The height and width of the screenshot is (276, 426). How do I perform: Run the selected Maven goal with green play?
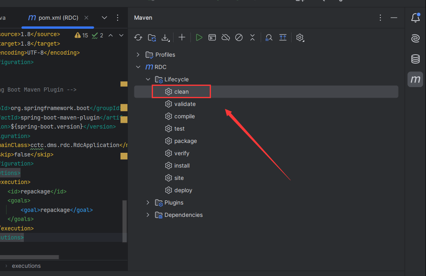[x=199, y=38]
